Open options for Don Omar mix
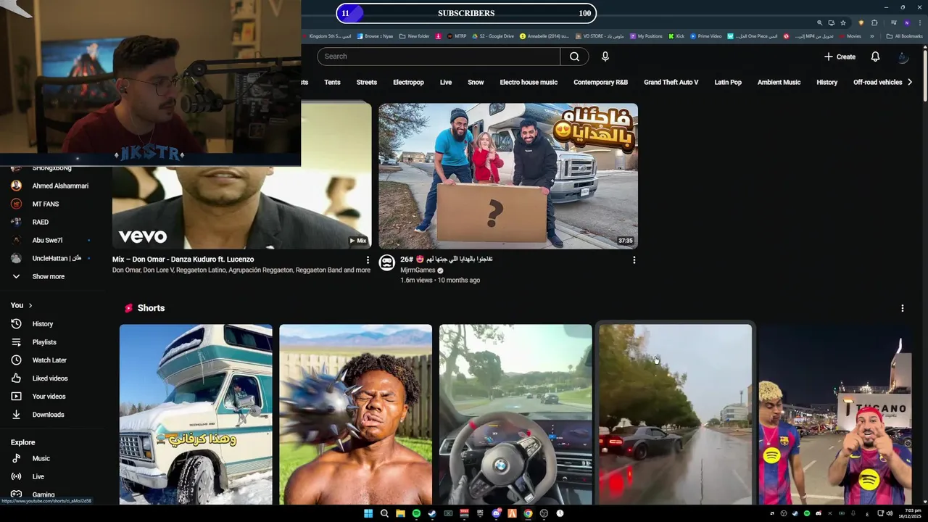 click(x=368, y=260)
